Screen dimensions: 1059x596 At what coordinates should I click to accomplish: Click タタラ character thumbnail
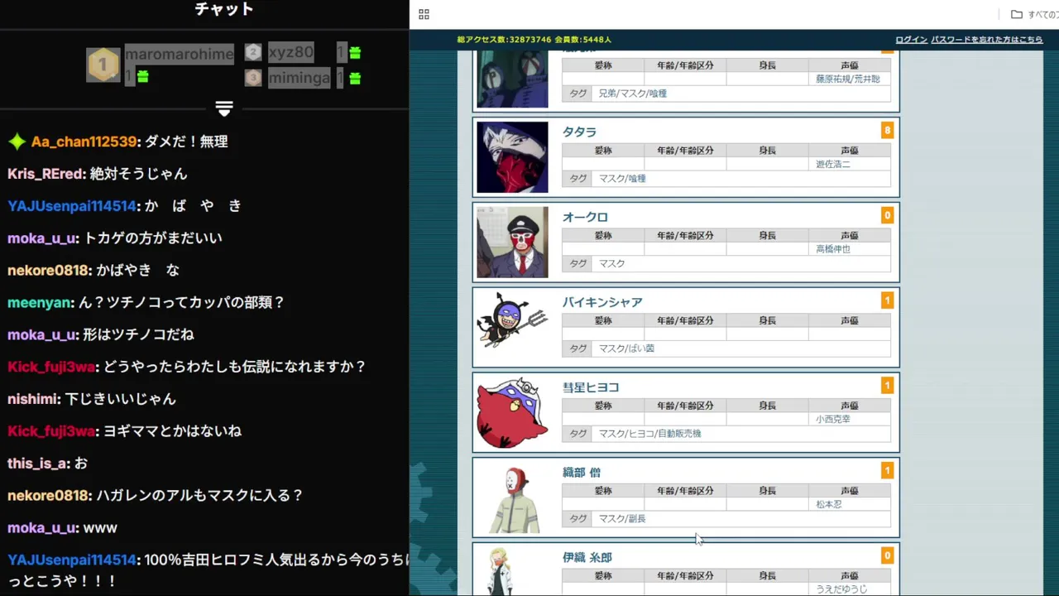point(512,157)
